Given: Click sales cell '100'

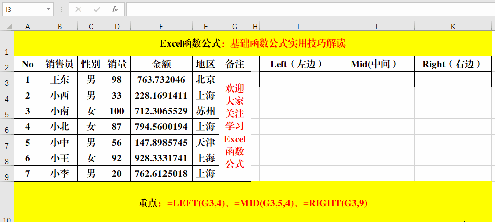Looking at the screenshot, I should tap(117, 111).
